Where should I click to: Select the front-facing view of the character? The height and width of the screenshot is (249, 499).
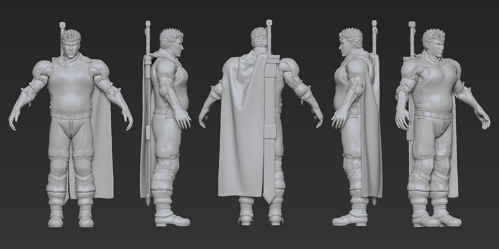click(71, 124)
